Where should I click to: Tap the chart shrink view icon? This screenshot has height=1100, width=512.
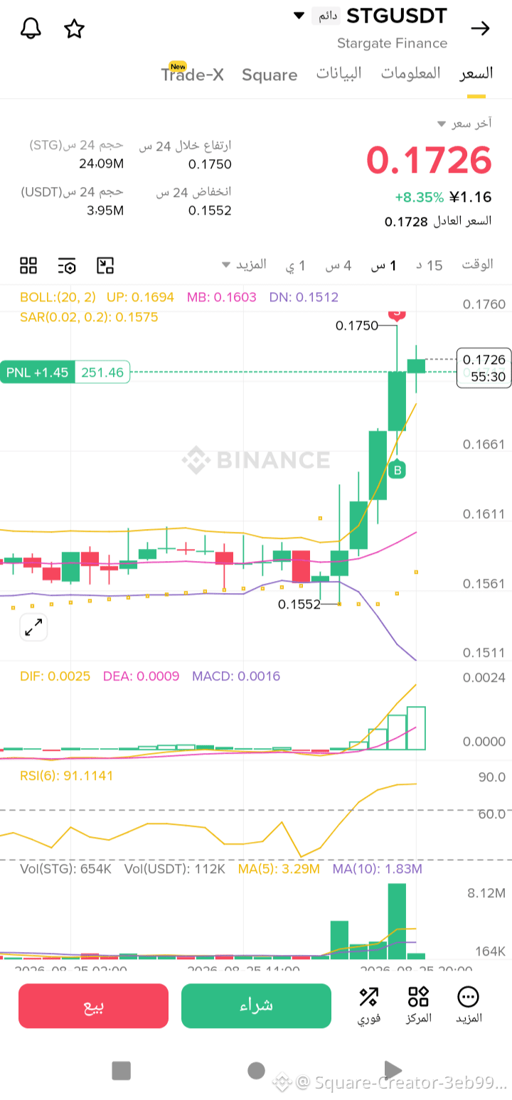click(x=105, y=266)
